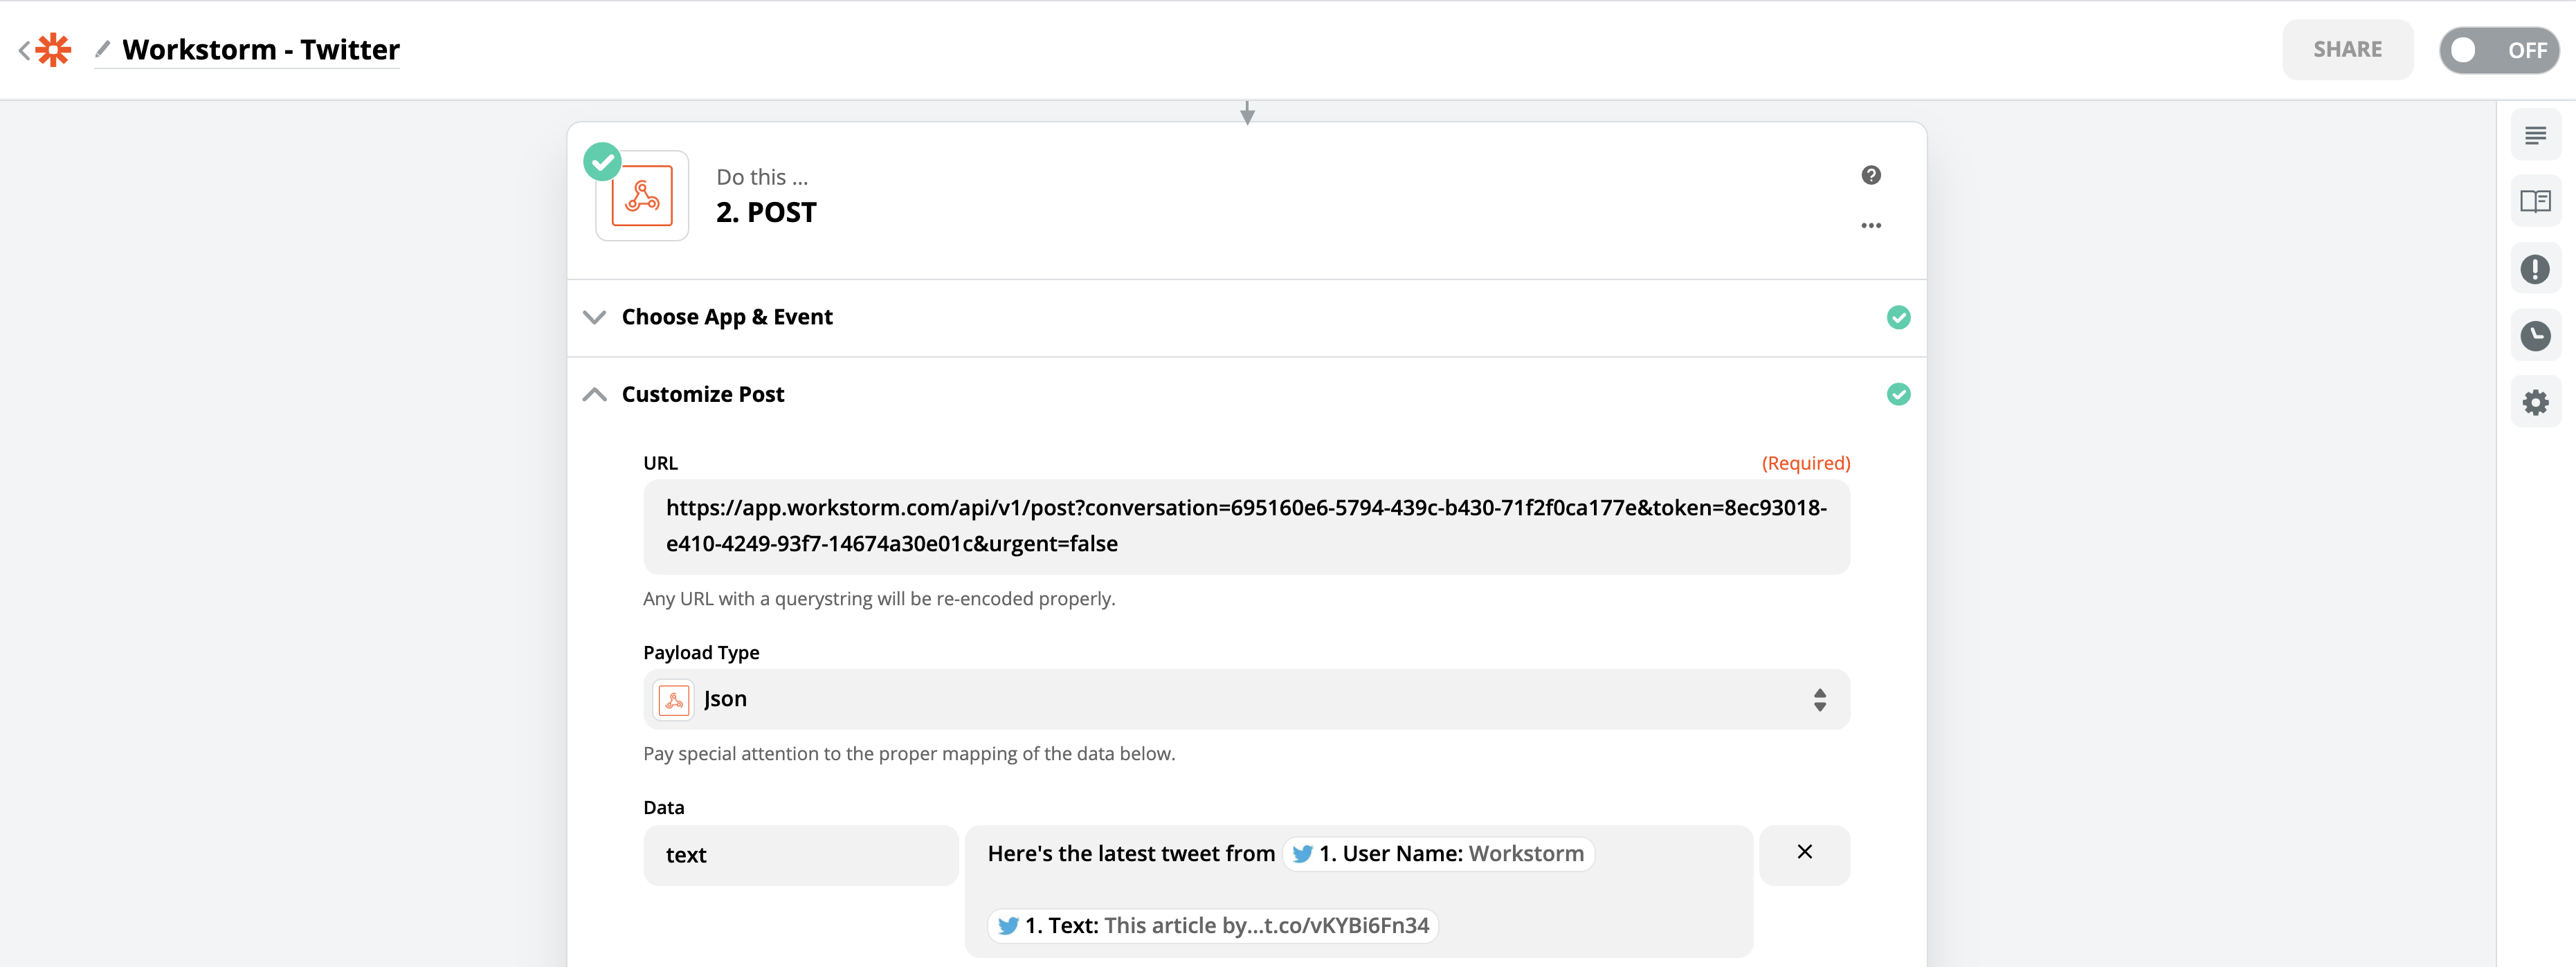
Task: Click the step title '2. POST'
Action: coord(766,213)
